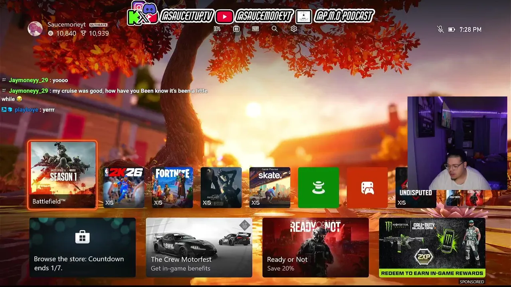Click the 'my cruise was good' chat message

[x=104, y=95]
